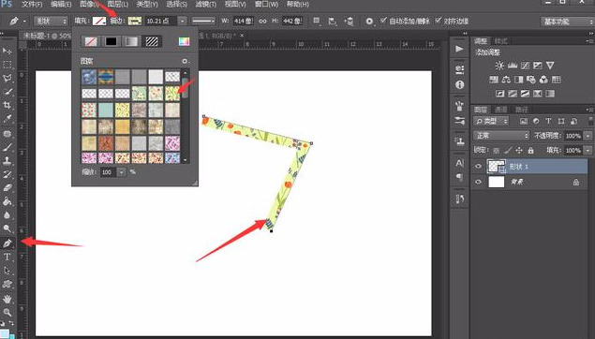The height and width of the screenshot is (339, 595).
Task: Select the Eraser tool
Action: click(x=7, y=187)
